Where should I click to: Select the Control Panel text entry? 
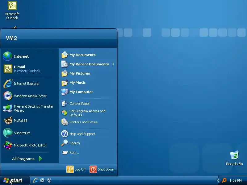[79, 104]
